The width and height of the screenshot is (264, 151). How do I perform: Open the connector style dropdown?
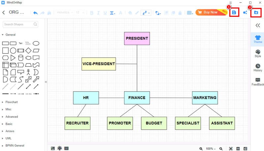[146, 13]
